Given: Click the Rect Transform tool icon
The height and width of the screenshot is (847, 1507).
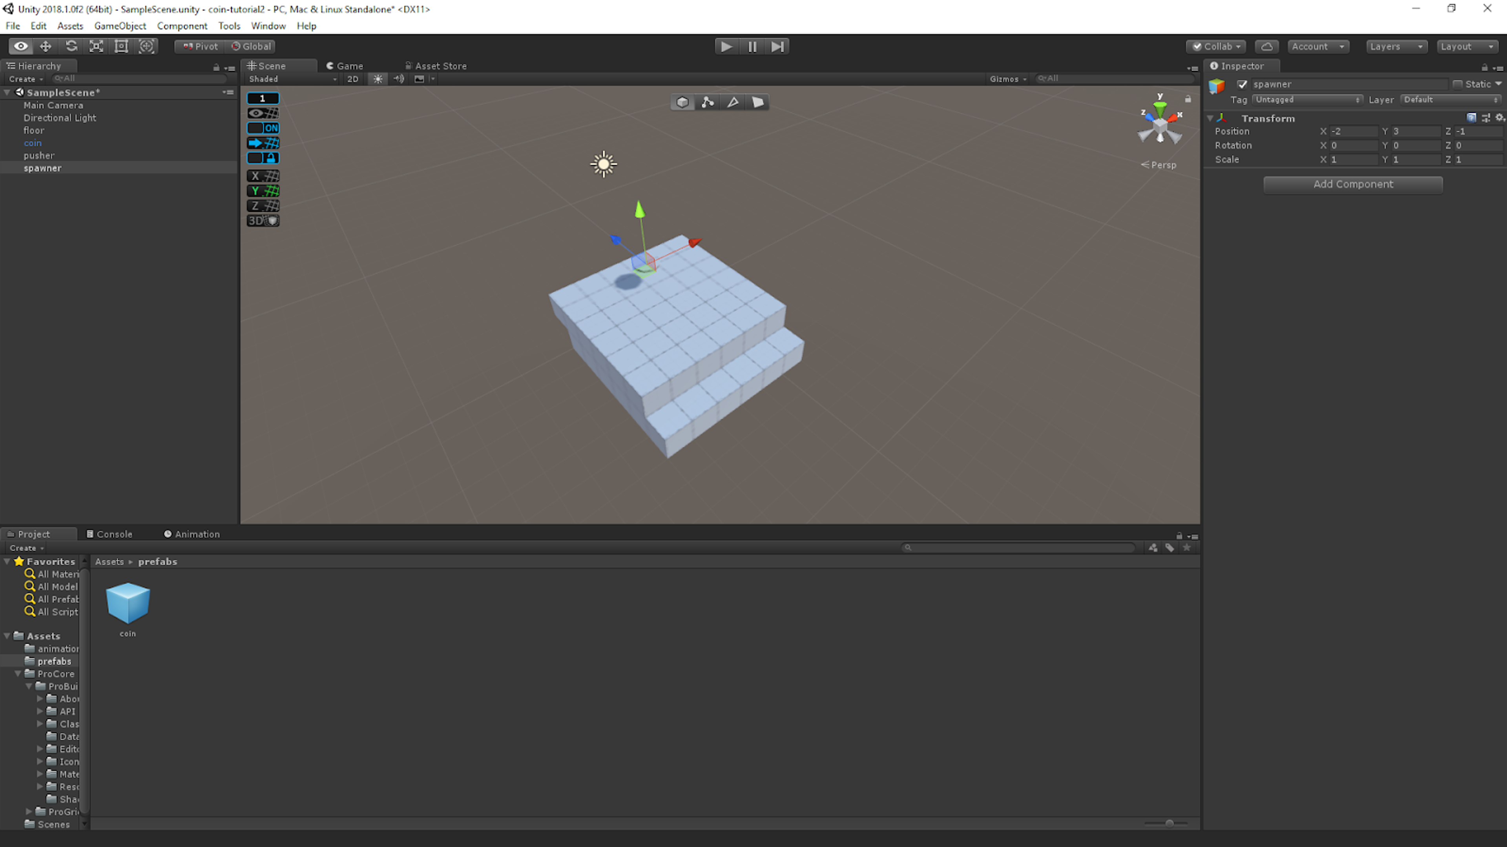Looking at the screenshot, I should point(121,45).
